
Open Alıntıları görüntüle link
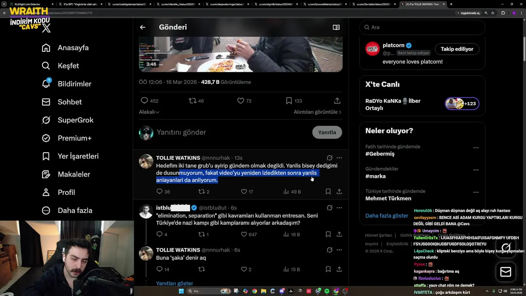pos(317,112)
